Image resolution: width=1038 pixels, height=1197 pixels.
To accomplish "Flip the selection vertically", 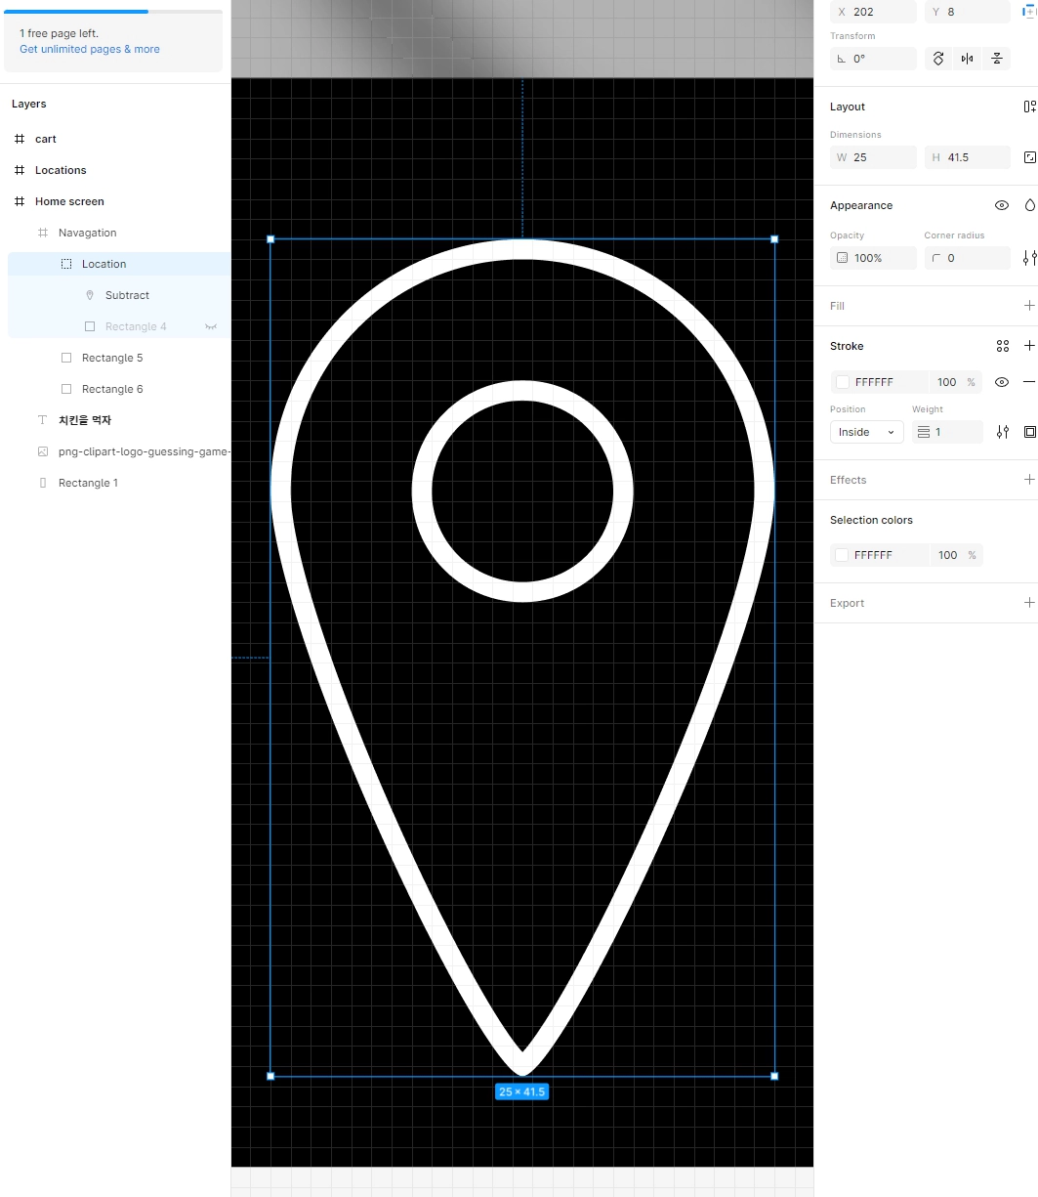I will click(x=996, y=59).
